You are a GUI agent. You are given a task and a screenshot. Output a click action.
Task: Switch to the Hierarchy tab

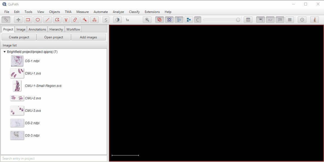56,29
